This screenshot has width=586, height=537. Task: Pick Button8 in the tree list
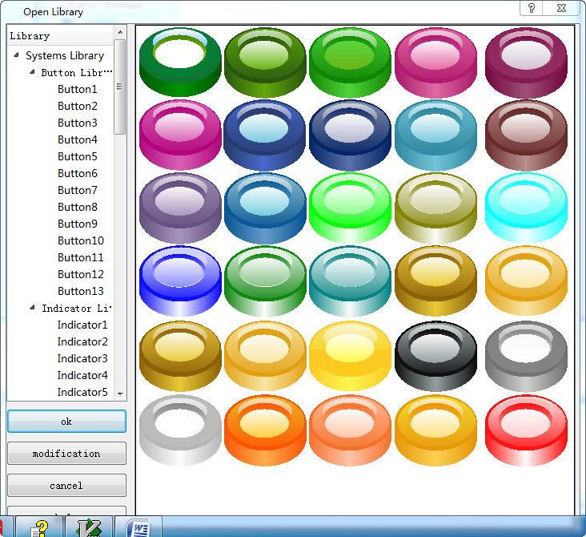(78, 207)
